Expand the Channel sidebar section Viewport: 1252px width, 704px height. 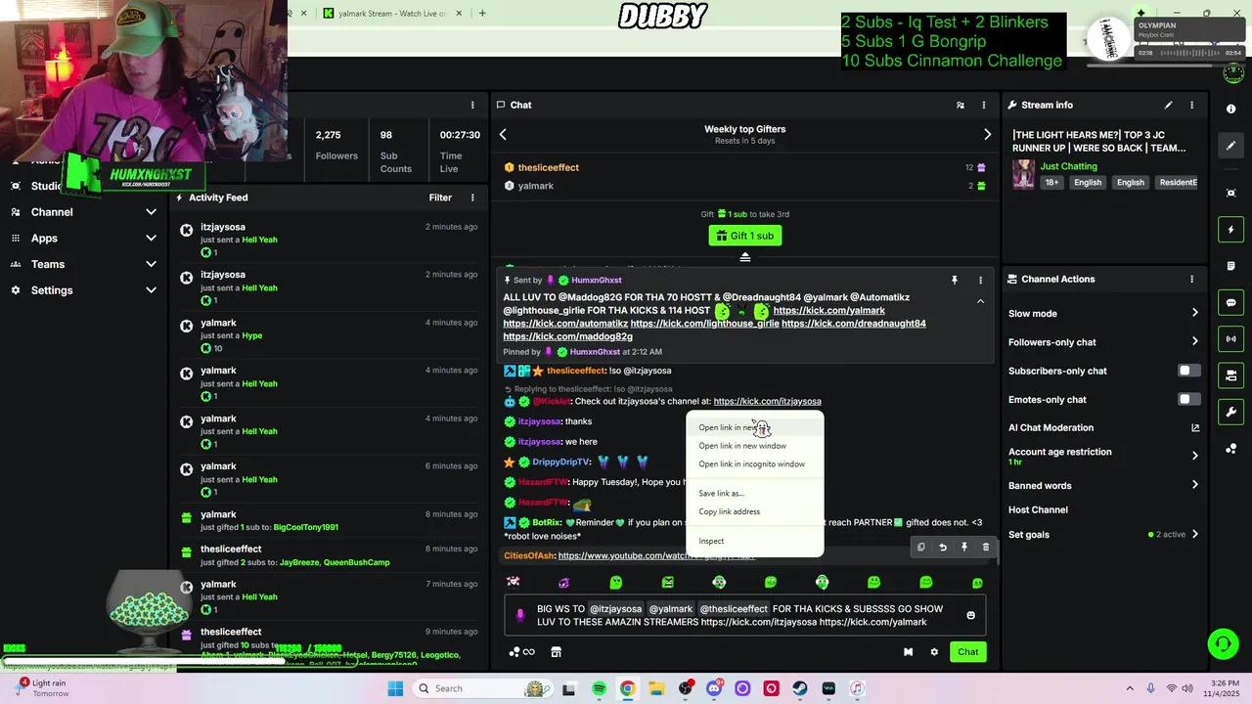coord(151,212)
